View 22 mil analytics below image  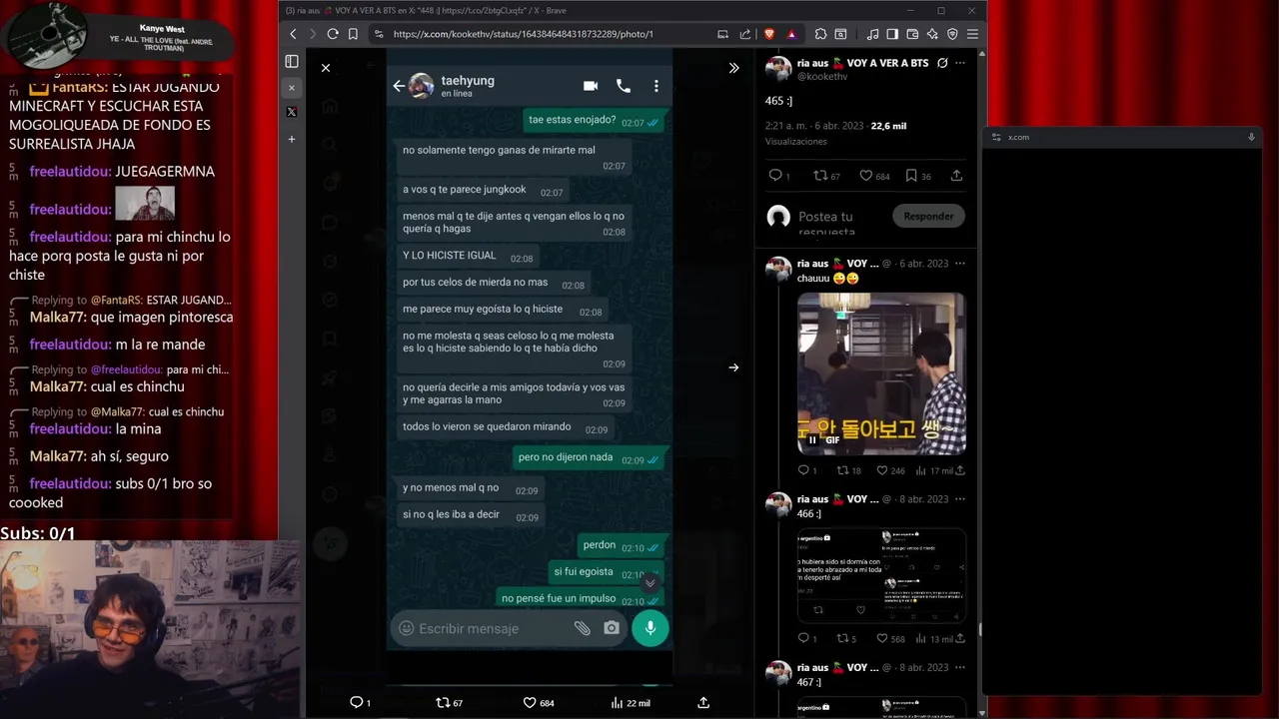point(631,703)
